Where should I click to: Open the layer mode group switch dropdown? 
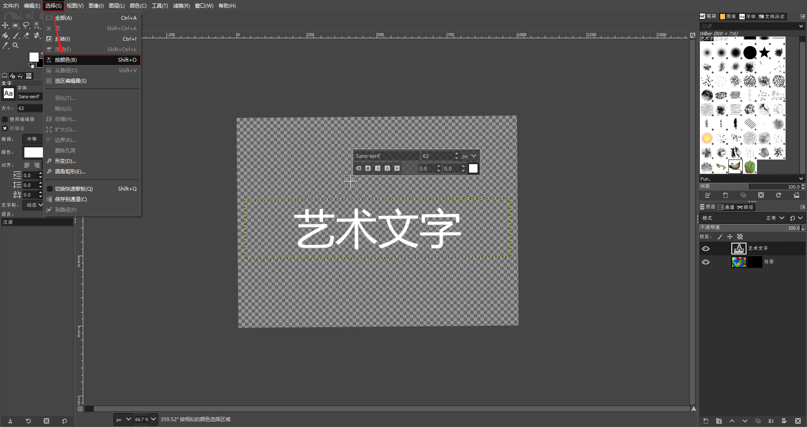click(796, 218)
